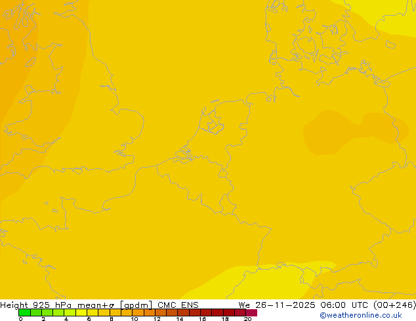
Task: Select the legend value '8'
Action: click(112, 319)
